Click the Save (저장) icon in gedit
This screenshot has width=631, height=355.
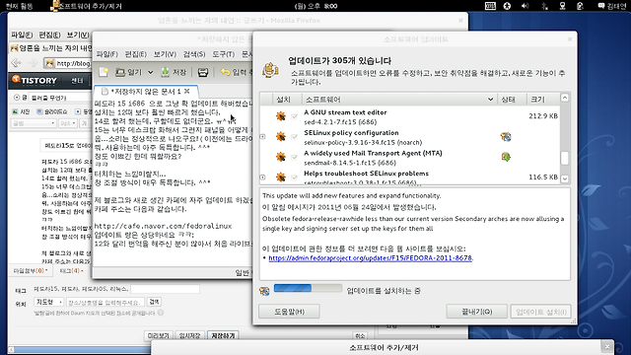pos(165,72)
